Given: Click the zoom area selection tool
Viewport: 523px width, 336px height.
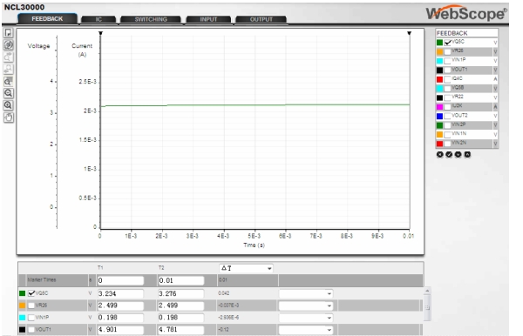Looking at the screenshot, I should click(9, 81).
